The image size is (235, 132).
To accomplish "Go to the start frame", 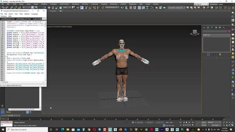I will [181, 122].
